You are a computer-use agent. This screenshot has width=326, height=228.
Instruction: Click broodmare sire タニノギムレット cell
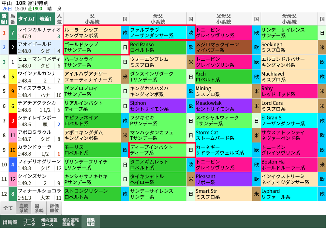158,164
